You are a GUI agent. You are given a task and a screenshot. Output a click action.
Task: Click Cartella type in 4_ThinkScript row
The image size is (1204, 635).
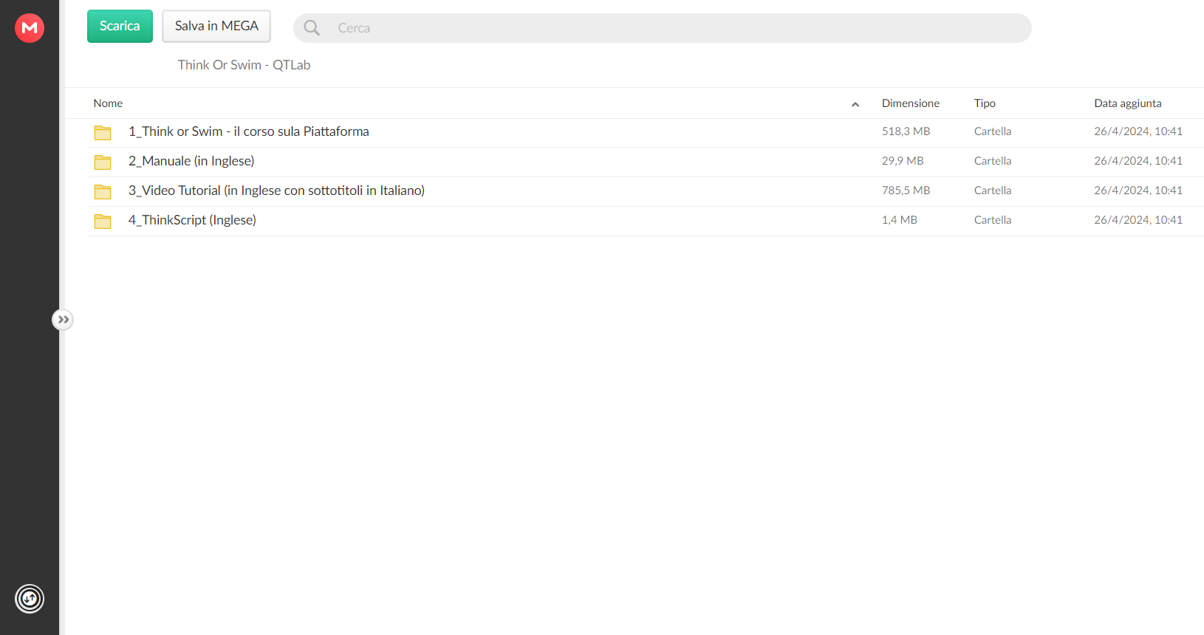[x=993, y=220]
